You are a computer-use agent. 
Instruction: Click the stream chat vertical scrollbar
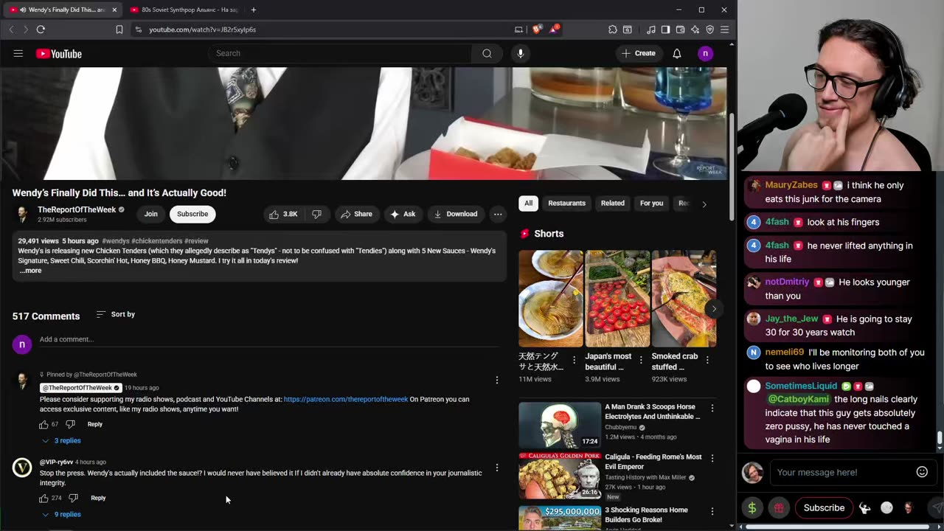(940, 439)
